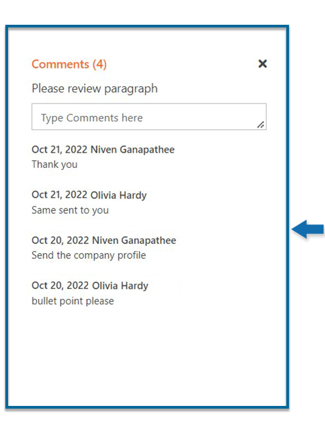Click the Oct 21, 2022 date above "Thank you"
This screenshot has width=325, height=428.
[x=59, y=149]
